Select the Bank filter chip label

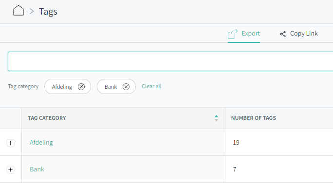point(111,87)
